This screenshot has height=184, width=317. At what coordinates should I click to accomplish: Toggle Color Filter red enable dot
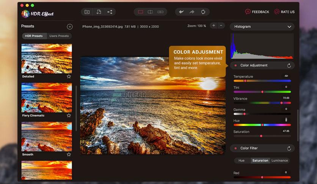[x=235, y=148]
